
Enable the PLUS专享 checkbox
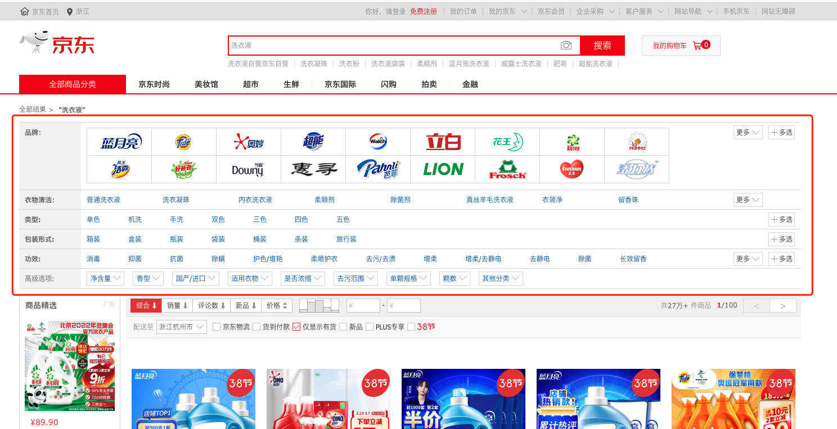(370, 327)
